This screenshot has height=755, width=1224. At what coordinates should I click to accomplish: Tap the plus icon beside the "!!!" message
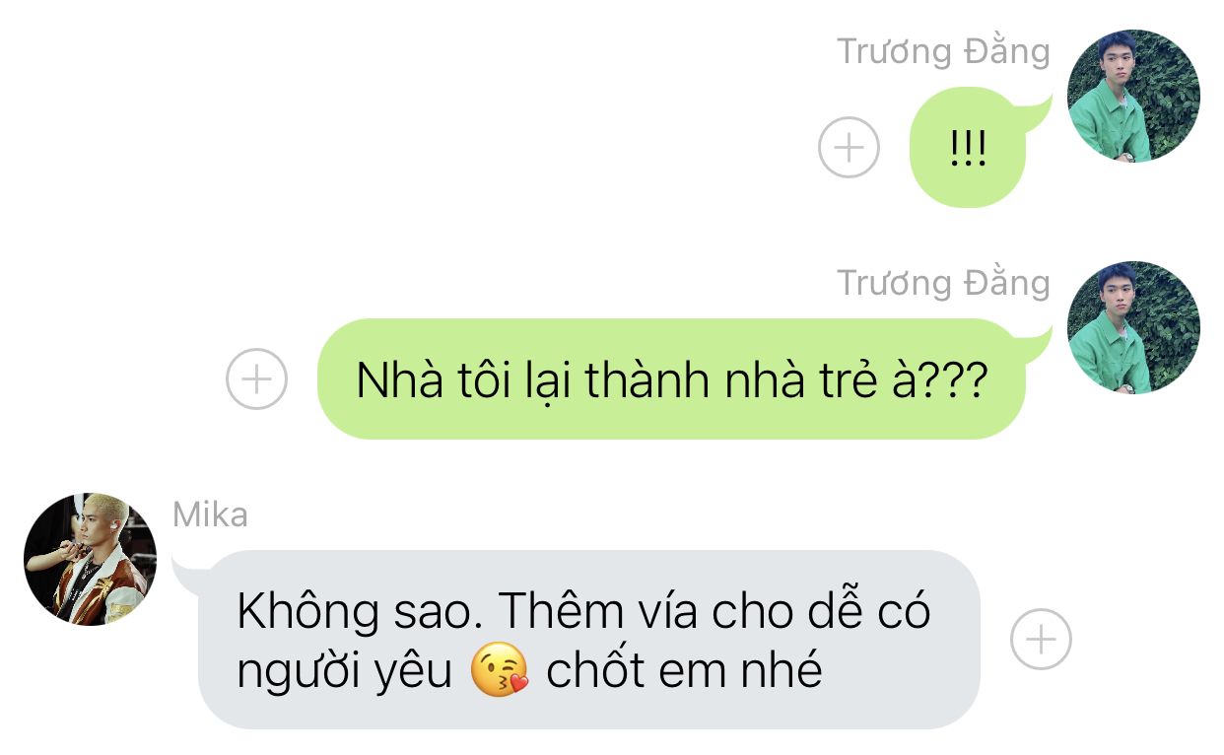tap(849, 148)
